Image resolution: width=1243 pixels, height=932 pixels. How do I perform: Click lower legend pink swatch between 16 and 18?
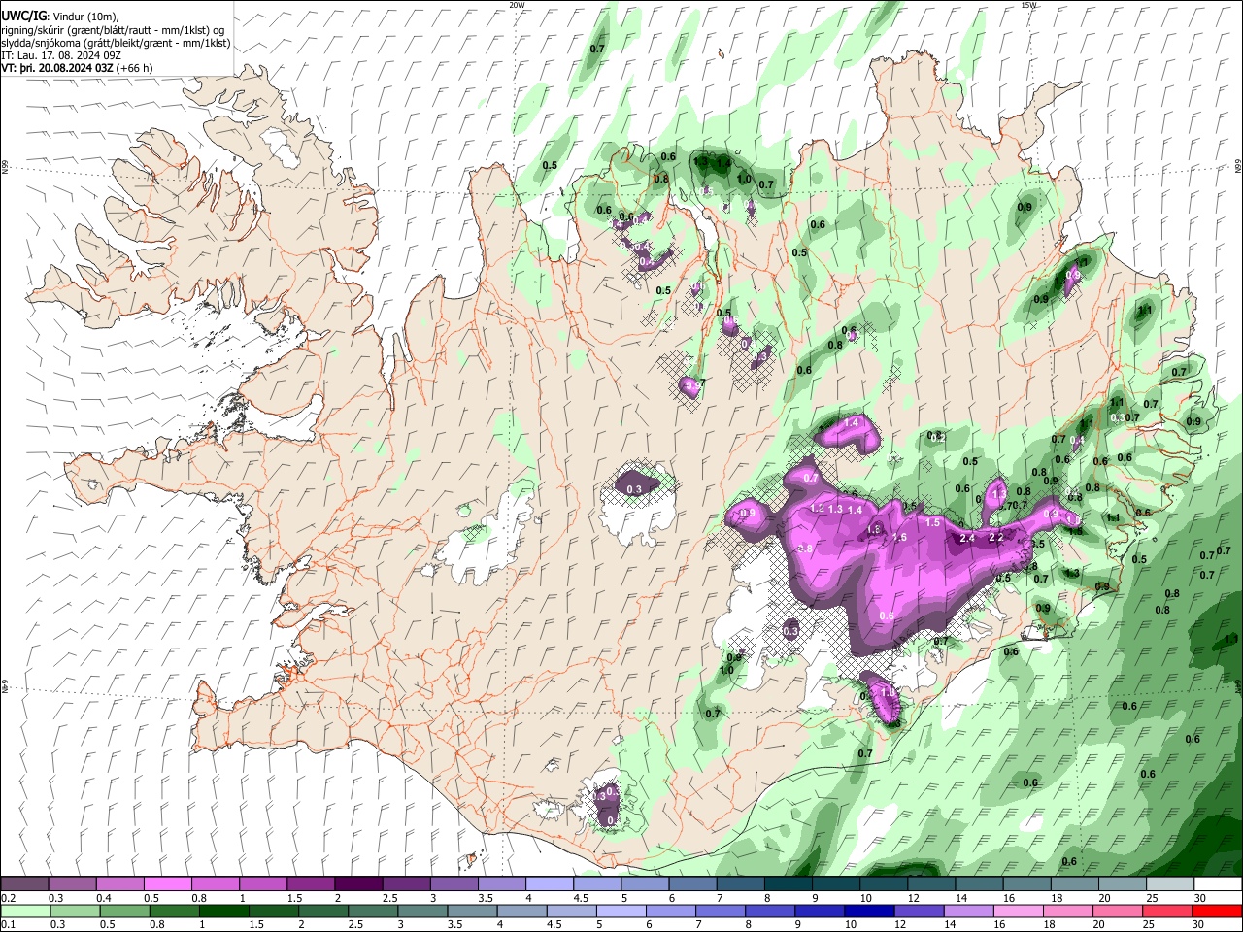pos(1017,911)
